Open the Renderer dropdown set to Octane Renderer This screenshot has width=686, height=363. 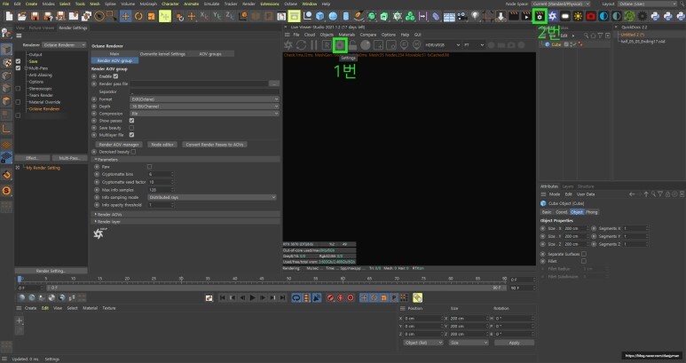tap(64, 45)
